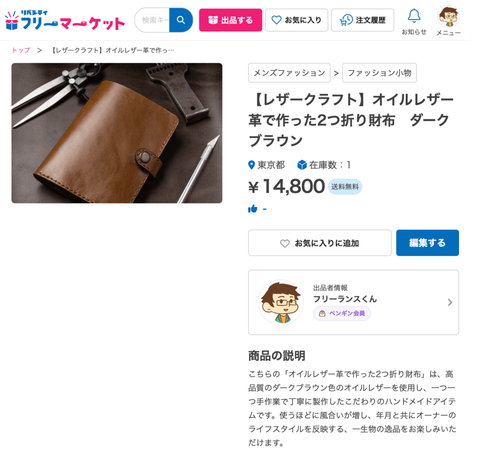Click the thumbs-up like icon
Screen dimensions: 482x453
pos(253,209)
